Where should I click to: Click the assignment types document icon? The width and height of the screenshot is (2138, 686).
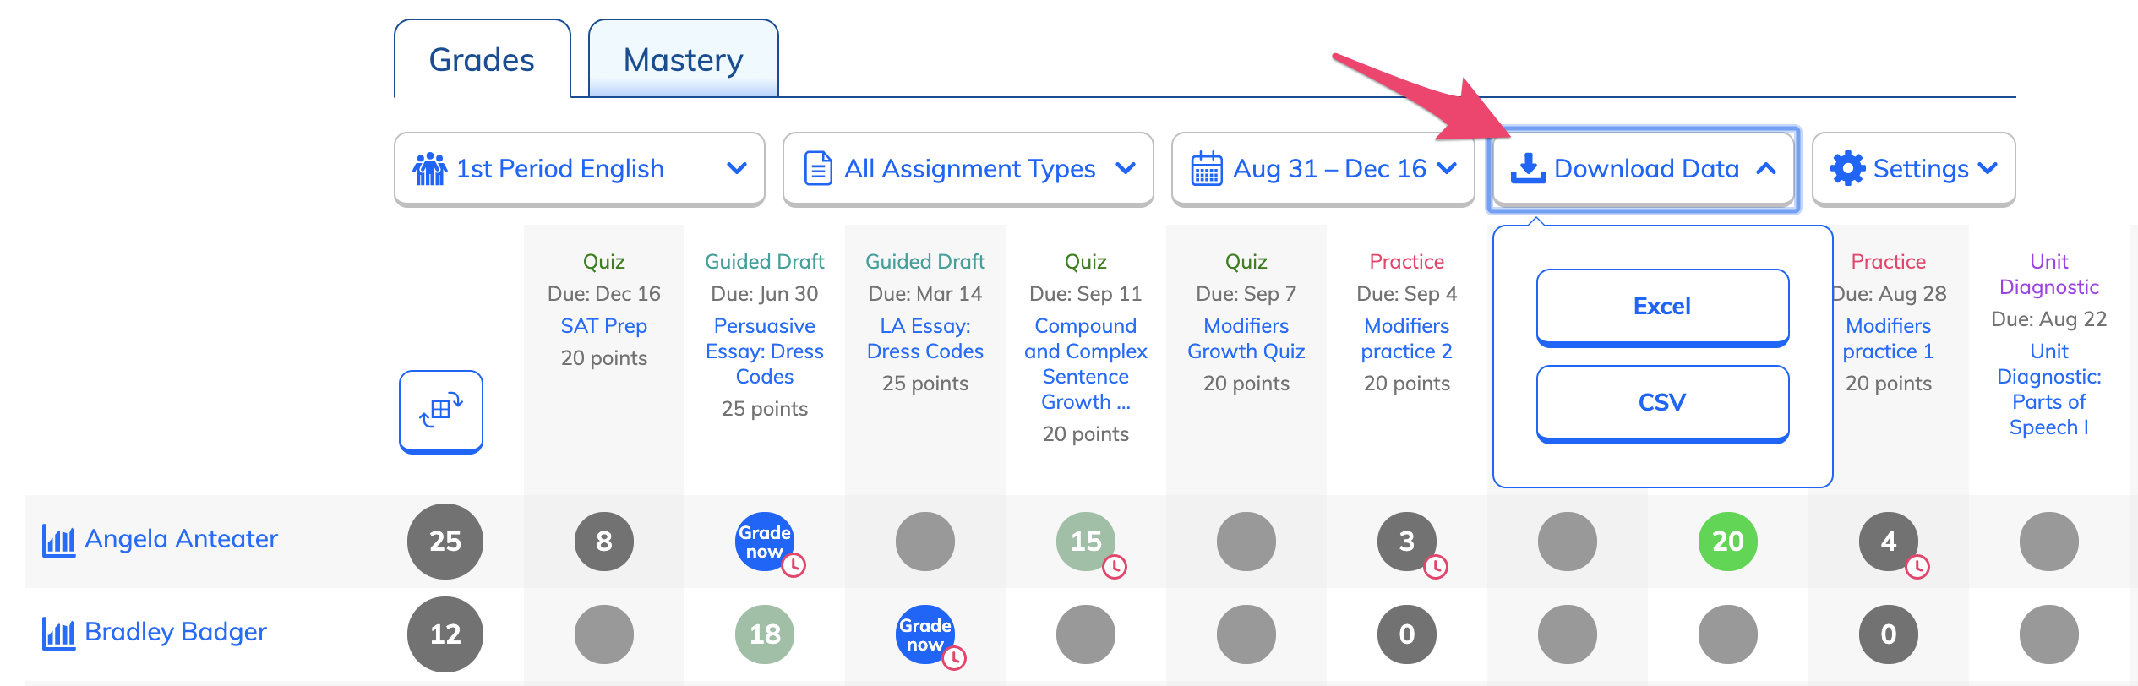tap(818, 168)
